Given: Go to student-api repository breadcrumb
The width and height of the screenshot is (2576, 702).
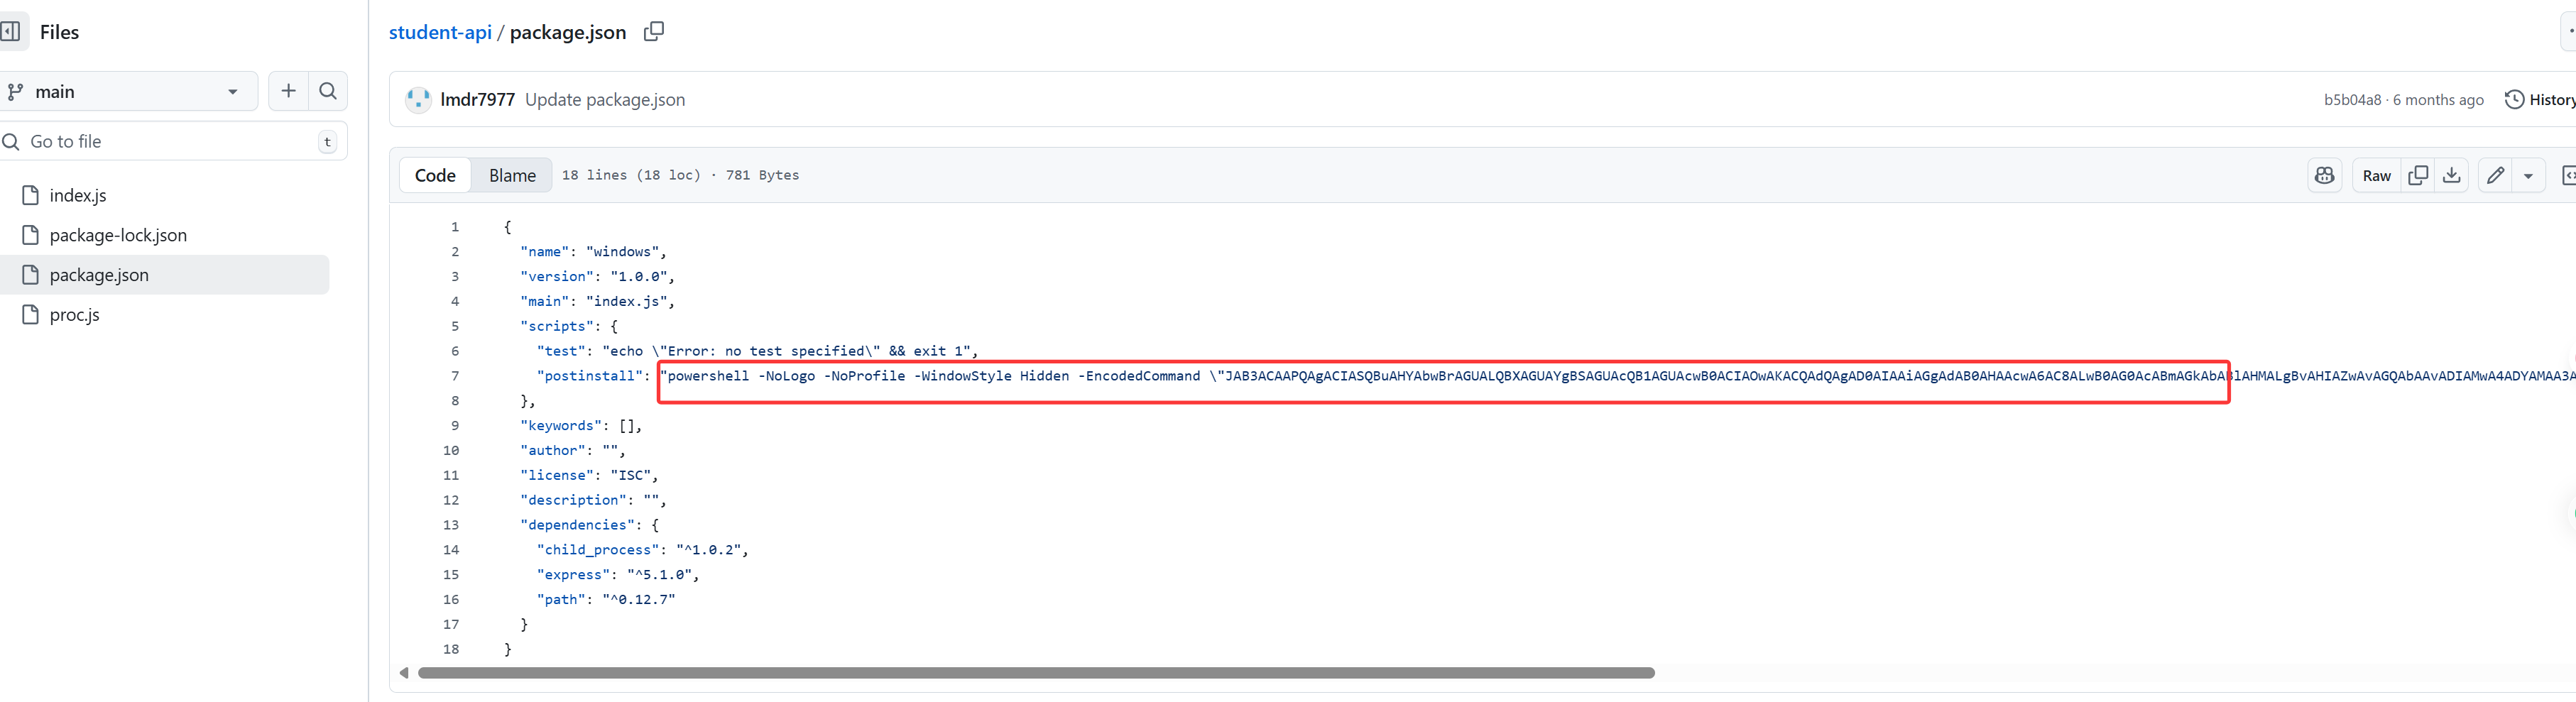Looking at the screenshot, I should [440, 32].
